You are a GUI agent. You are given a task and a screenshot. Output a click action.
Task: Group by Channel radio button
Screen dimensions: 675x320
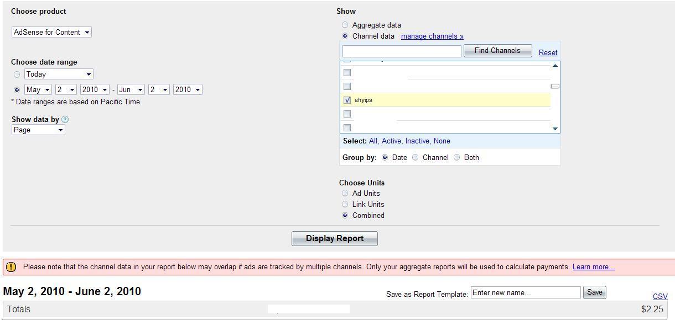point(416,157)
